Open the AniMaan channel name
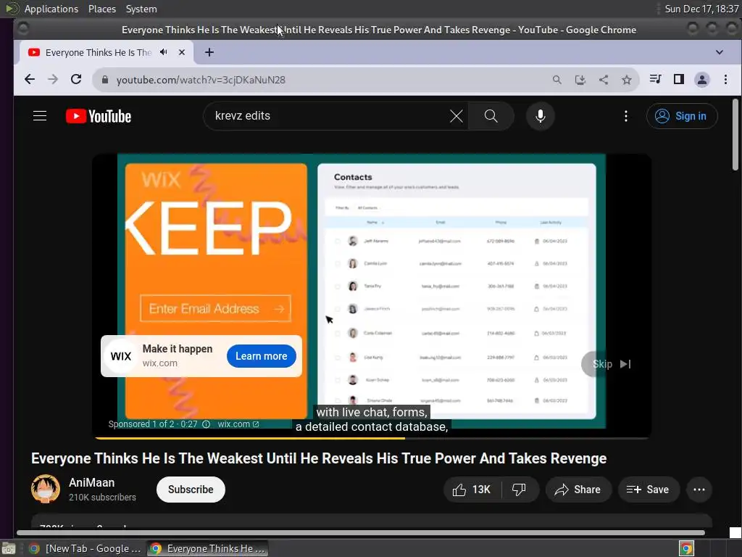742x557 pixels. 92,482
